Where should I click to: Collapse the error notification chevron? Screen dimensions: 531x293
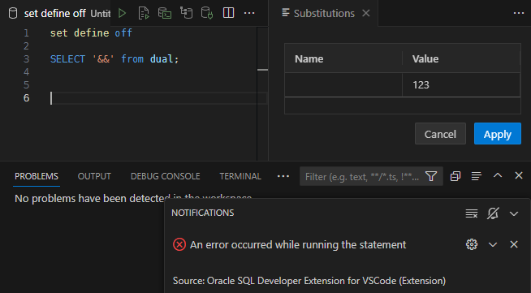pyautogui.click(x=493, y=244)
